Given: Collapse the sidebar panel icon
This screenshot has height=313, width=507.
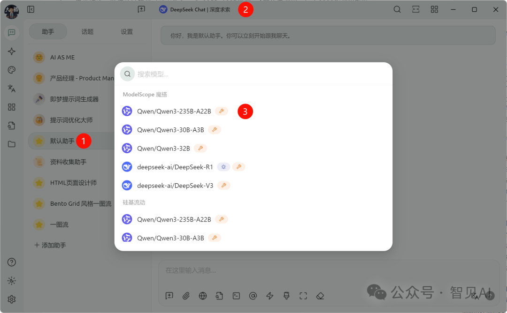Looking at the screenshot, I should [x=31, y=9].
